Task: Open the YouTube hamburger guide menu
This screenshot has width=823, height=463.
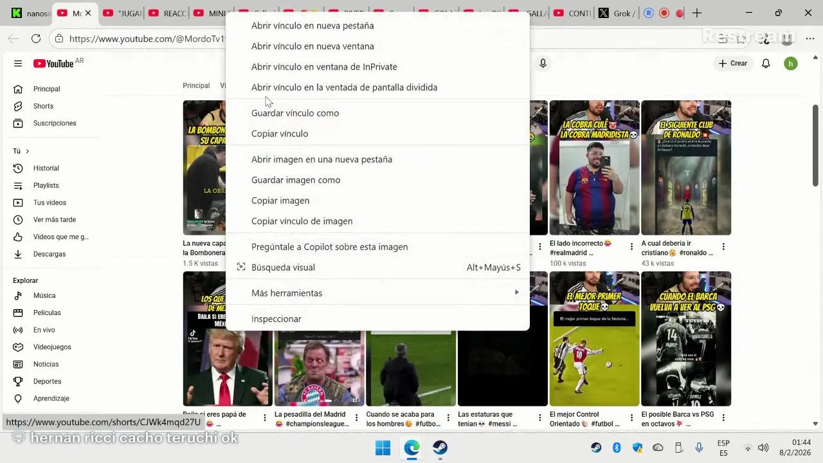Action: 18,63
